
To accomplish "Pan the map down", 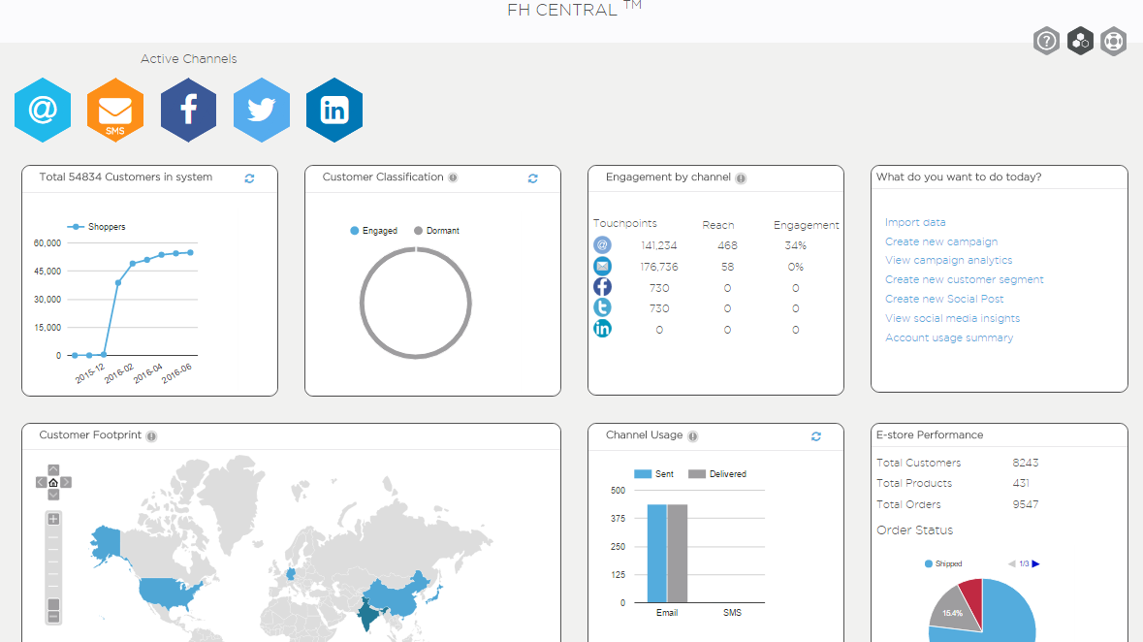I will [53, 495].
